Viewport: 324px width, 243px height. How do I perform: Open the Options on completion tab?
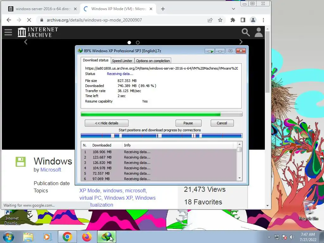click(153, 61)
